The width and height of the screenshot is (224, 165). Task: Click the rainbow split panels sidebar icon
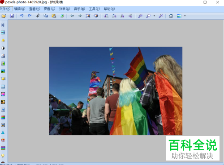[x=3, y=148]
